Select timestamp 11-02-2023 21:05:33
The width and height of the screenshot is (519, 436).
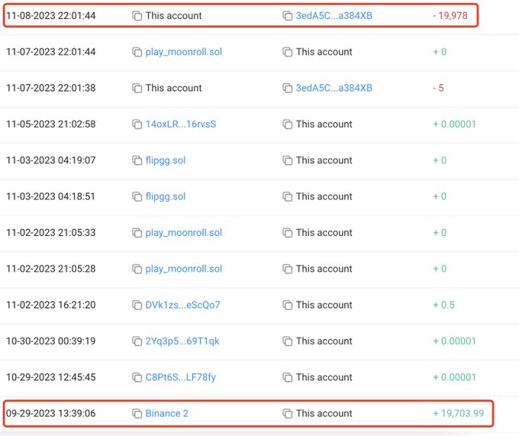51,233
